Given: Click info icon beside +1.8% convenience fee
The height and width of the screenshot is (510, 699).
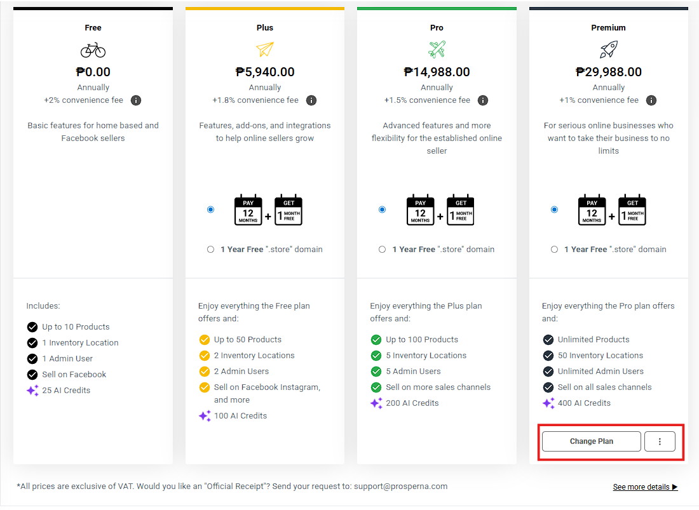Looking at the screenshot, I should tap(311, 100).
